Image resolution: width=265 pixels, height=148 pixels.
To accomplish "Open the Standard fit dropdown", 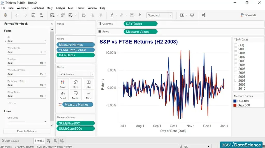I will coord(159,15).
